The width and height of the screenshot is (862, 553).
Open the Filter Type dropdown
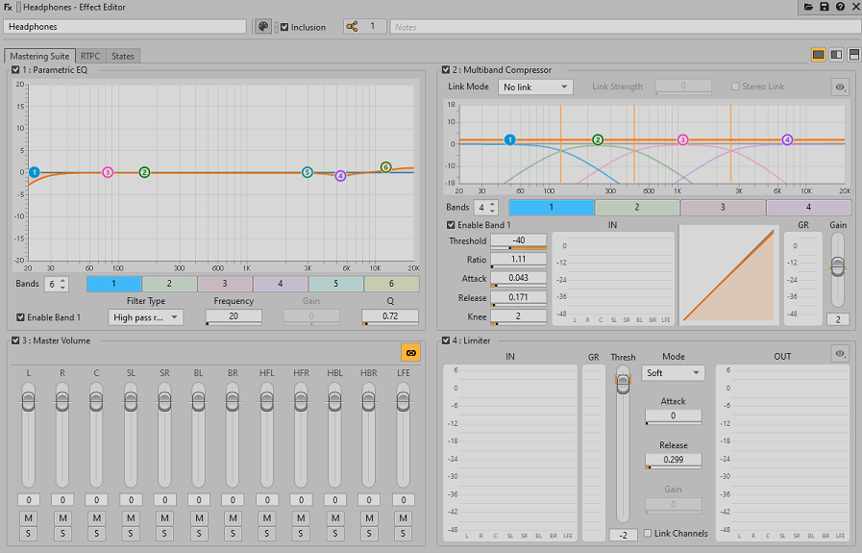(x=145, y=317)
